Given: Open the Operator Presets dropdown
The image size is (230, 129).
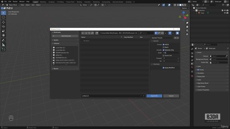Looking at the screenshot, I should click(162, 38).
